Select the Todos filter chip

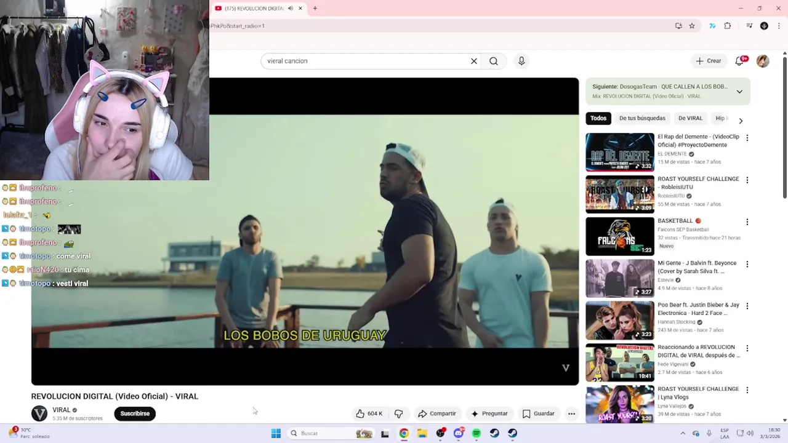click(598, 118)
